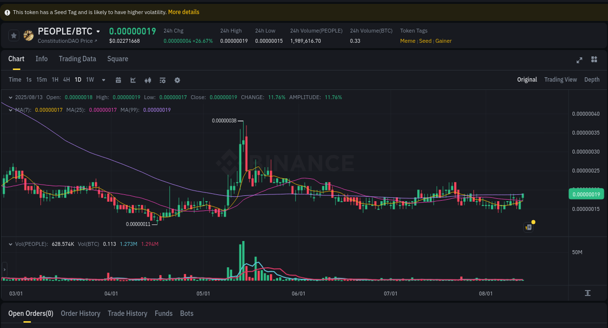Image resolution: width=608 pixels, height=328 pixels.
Task: Select the line chart style icon
Action: (133, 80)
